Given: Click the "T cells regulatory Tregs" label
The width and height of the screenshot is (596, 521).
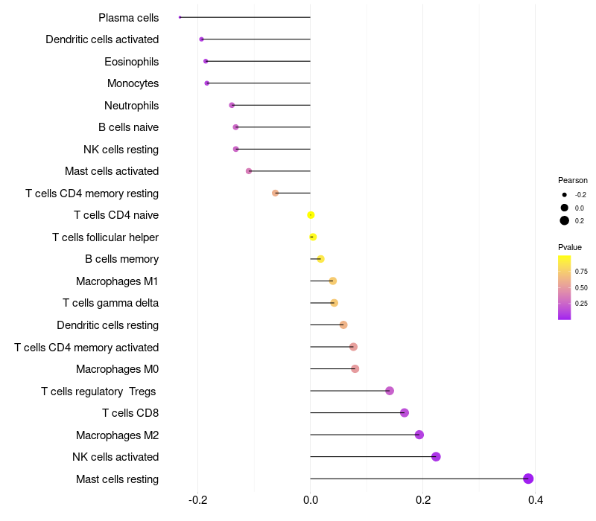Looking at the screenshot, I should pos(99,391).
